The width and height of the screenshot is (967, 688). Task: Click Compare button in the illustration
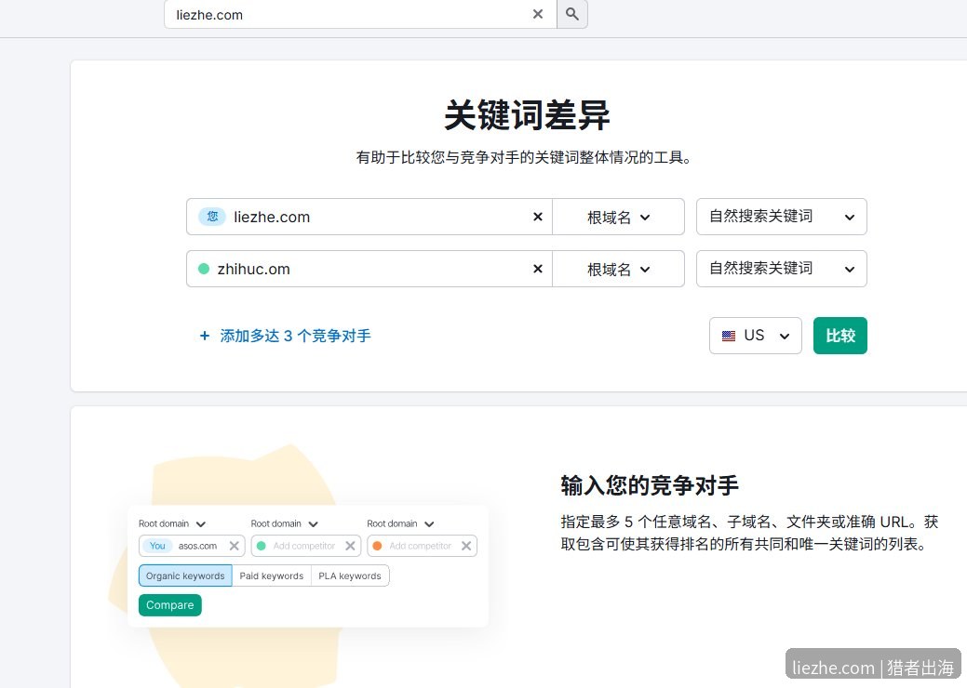click(169, 605)
